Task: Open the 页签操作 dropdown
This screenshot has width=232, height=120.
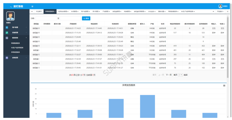Action: click(220, 11)
